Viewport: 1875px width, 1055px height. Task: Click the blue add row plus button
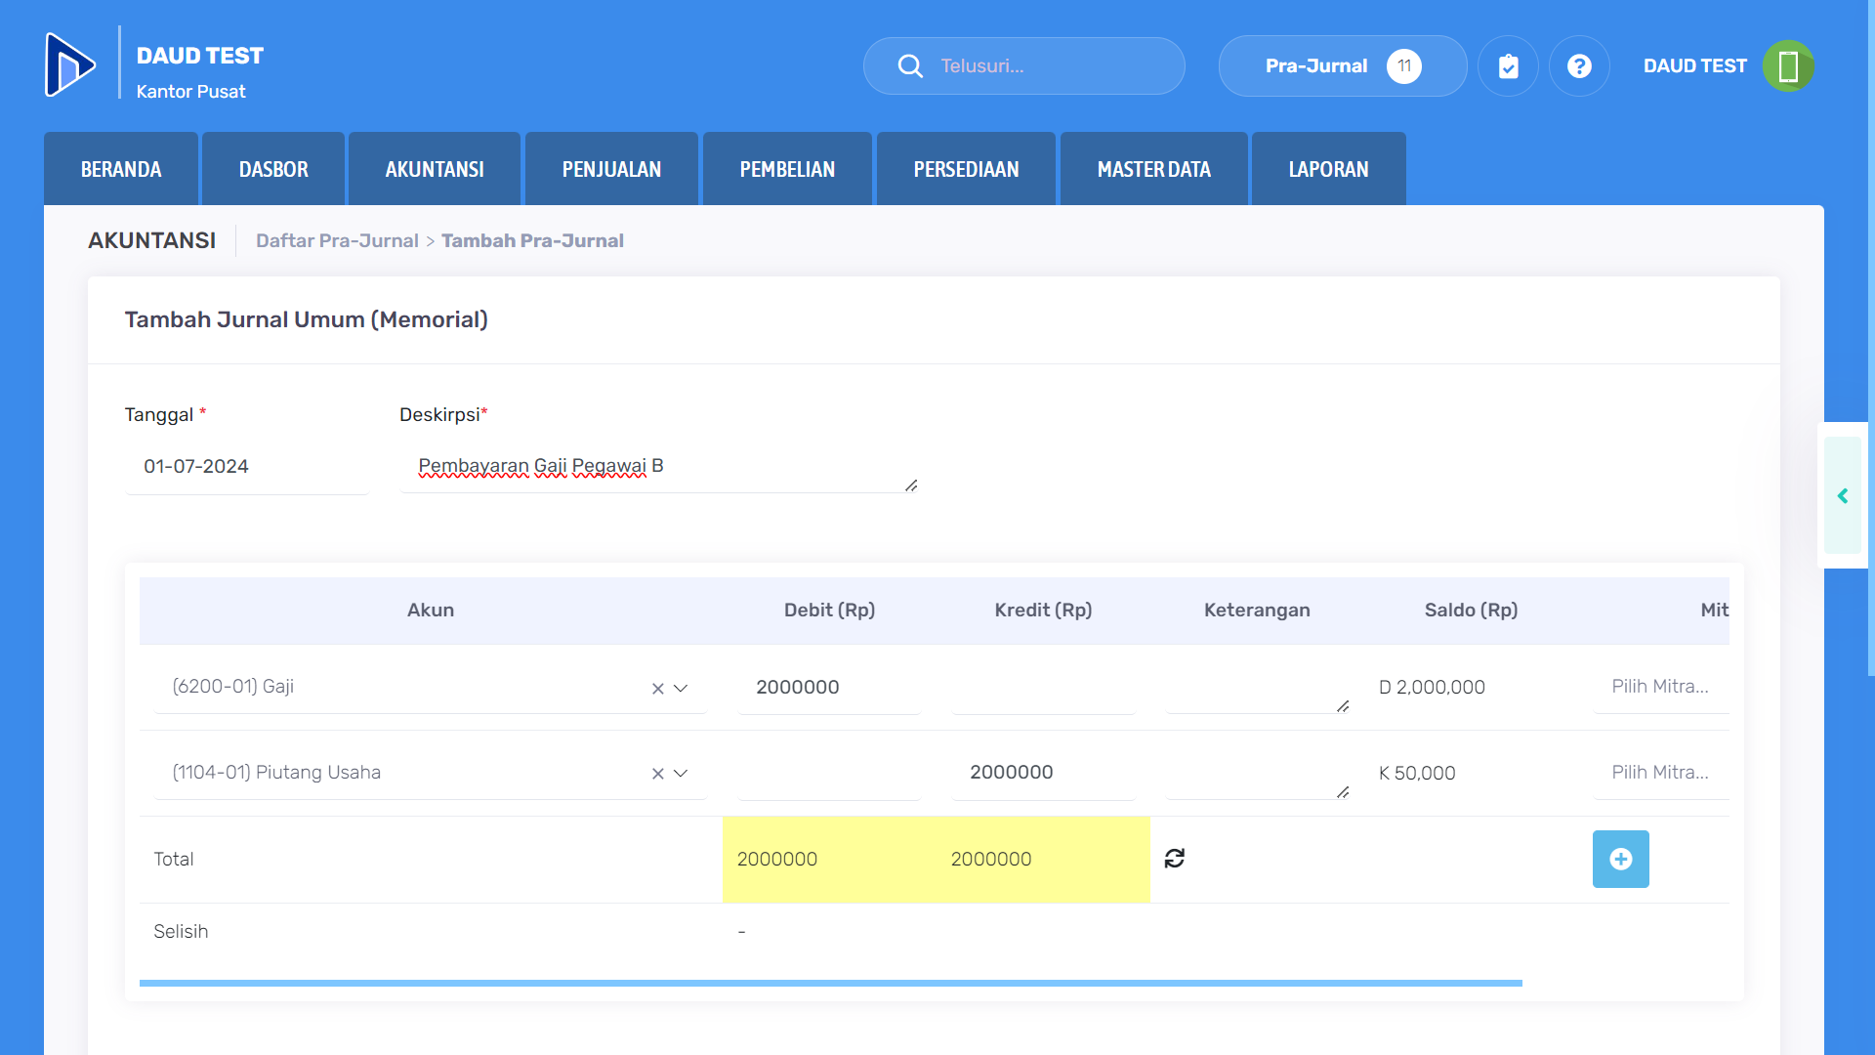point(1620,859)
